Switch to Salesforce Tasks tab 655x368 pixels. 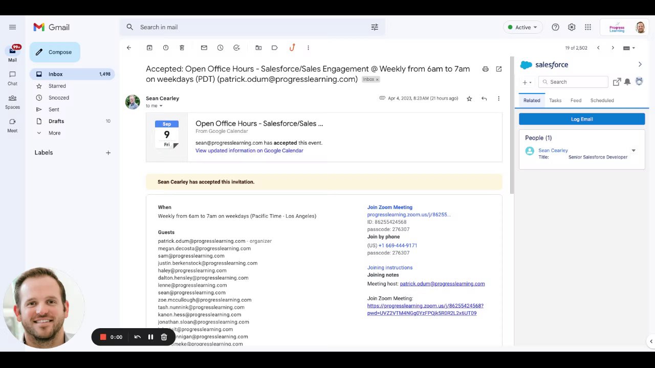pyautogui.click(x=555, y=101)
